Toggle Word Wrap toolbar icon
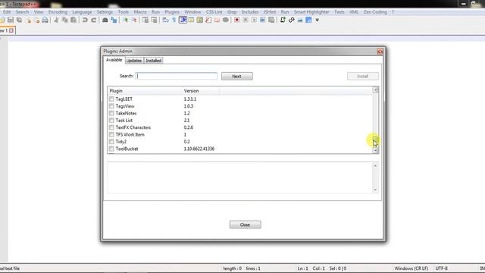 point(165,20)
